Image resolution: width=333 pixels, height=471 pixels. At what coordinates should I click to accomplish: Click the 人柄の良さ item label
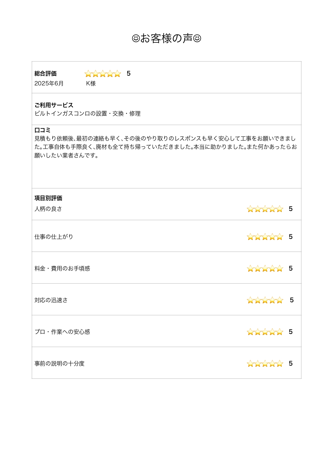(x=48, y=209)
